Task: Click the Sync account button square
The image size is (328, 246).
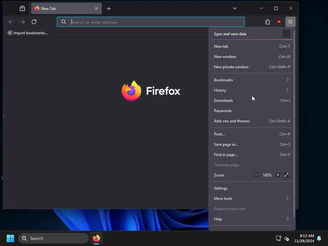Action: click(286, 34)
